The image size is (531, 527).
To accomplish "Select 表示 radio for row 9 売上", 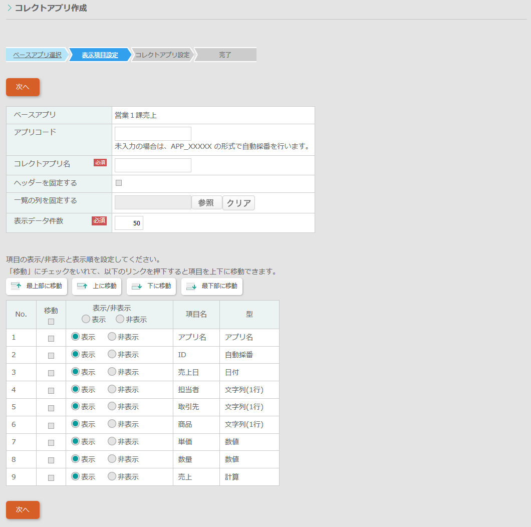I will click(75, 476).
